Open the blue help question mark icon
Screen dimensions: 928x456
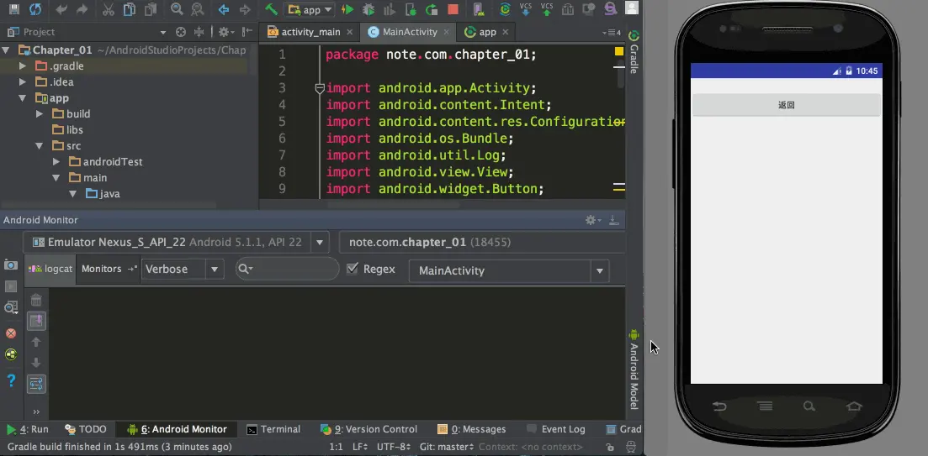[x=11, y=380]
